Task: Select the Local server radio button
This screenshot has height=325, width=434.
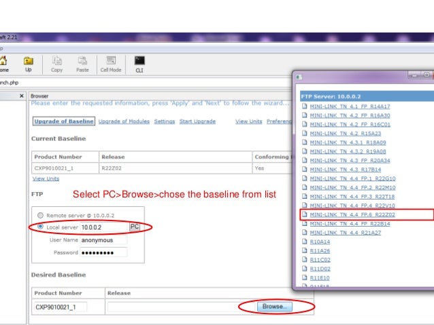Action: (40, 227)
